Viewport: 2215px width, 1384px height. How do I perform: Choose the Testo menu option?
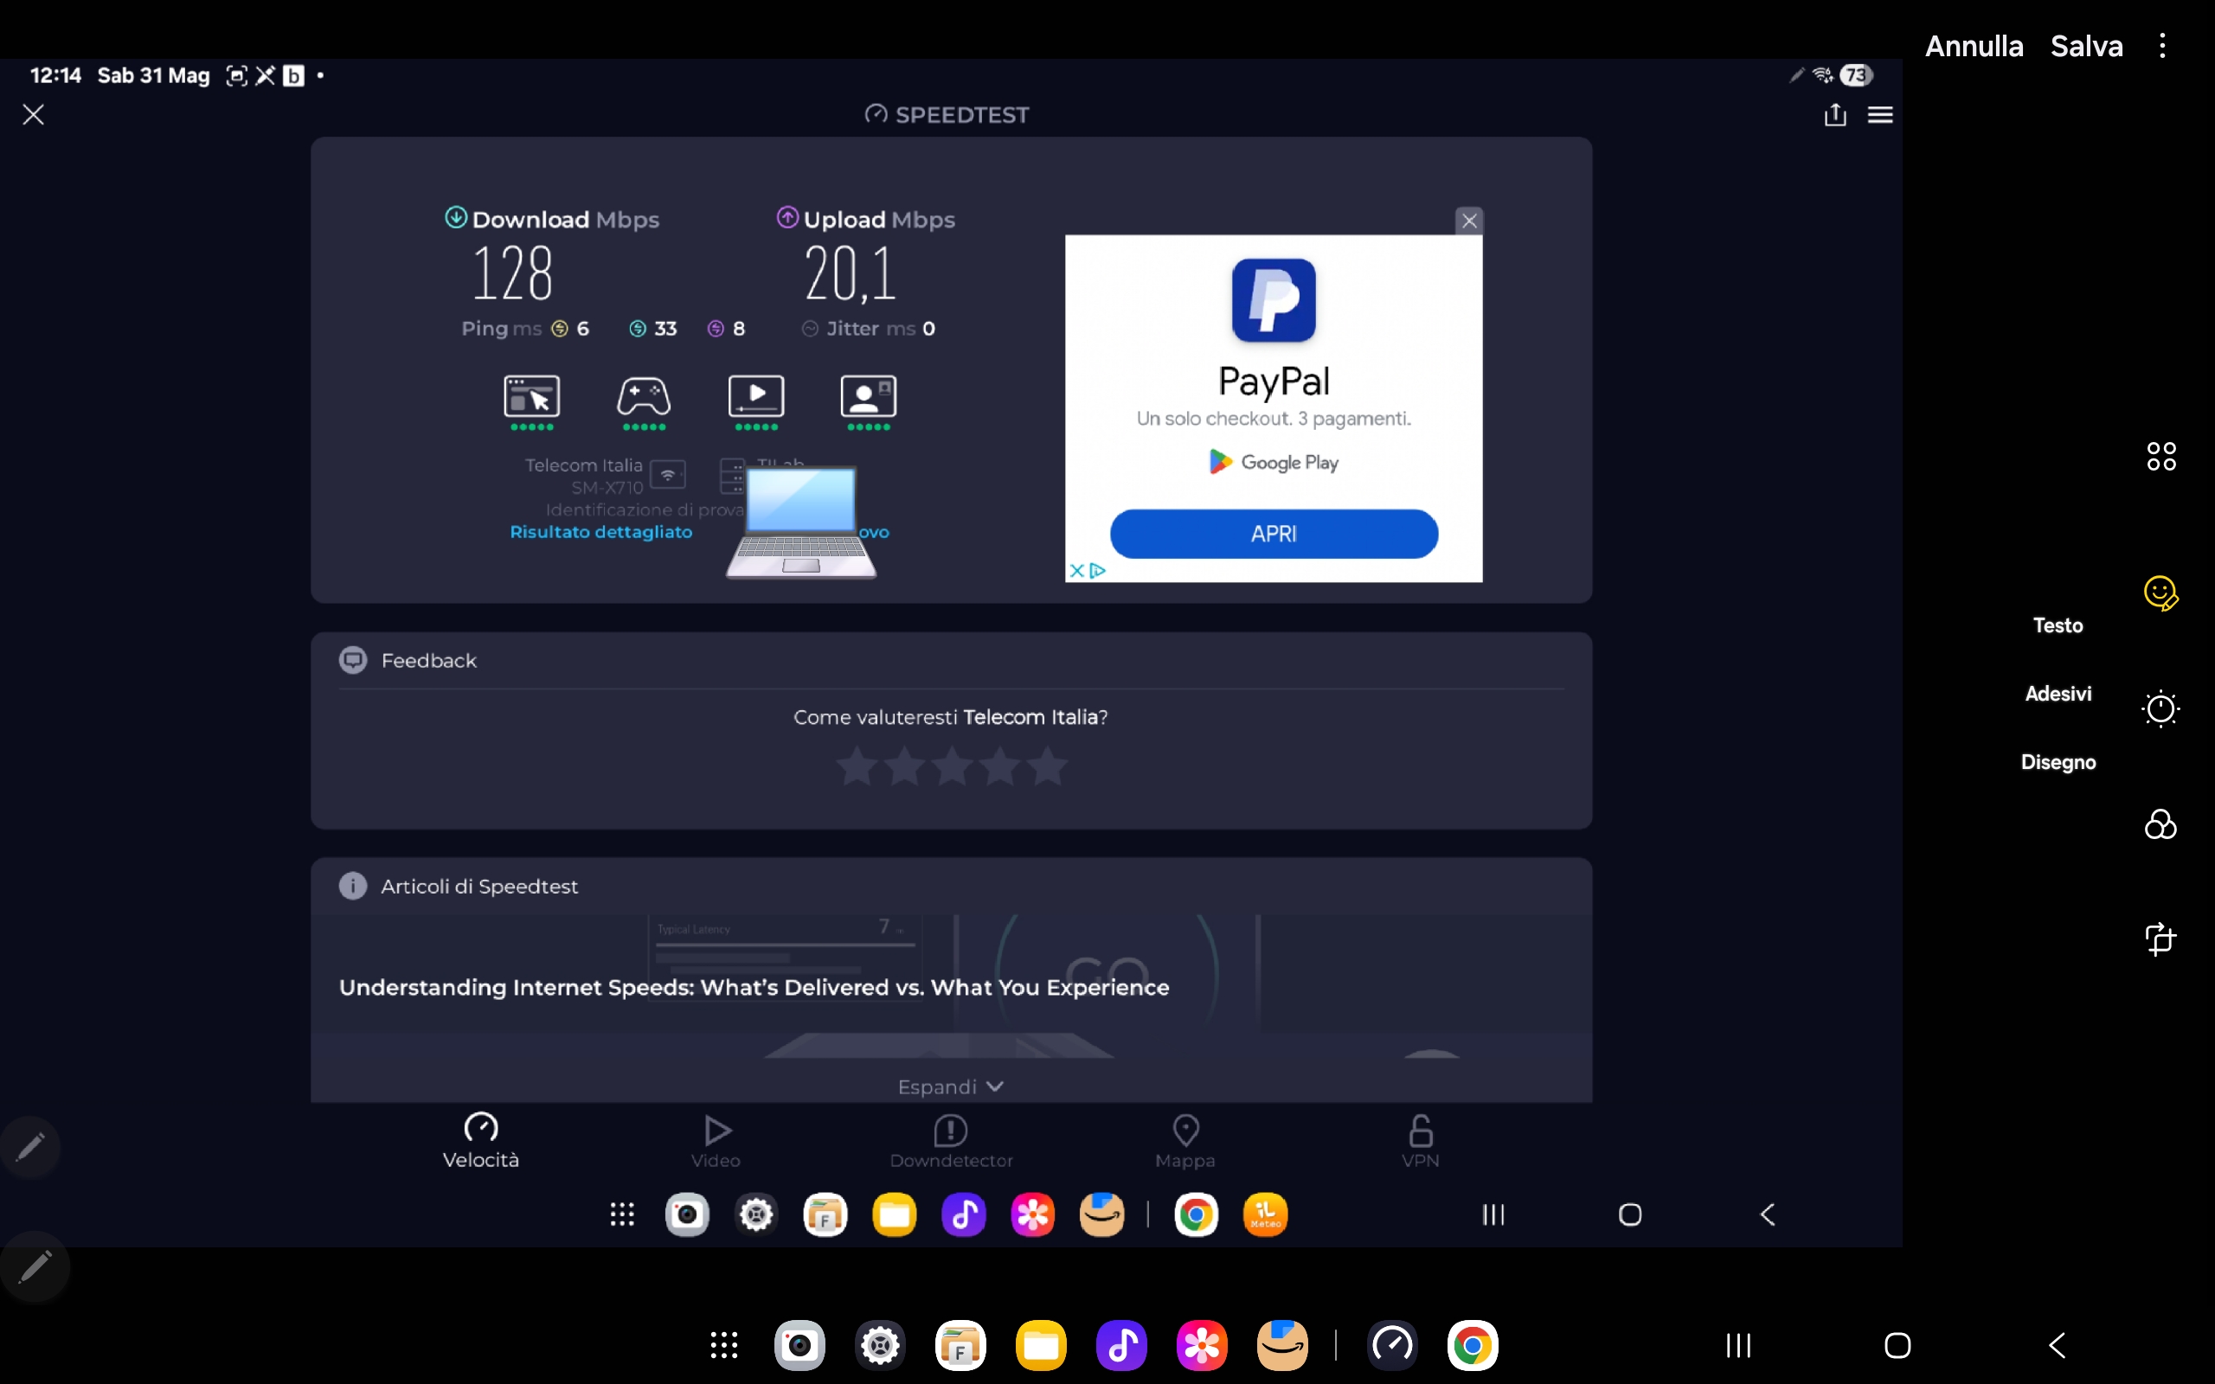point(2058,625)
